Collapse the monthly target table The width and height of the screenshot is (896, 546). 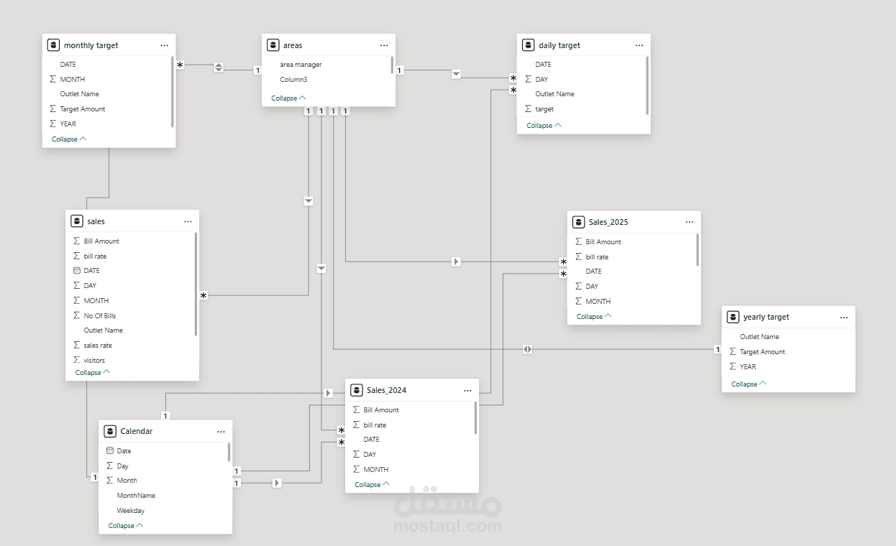(69, 139)
